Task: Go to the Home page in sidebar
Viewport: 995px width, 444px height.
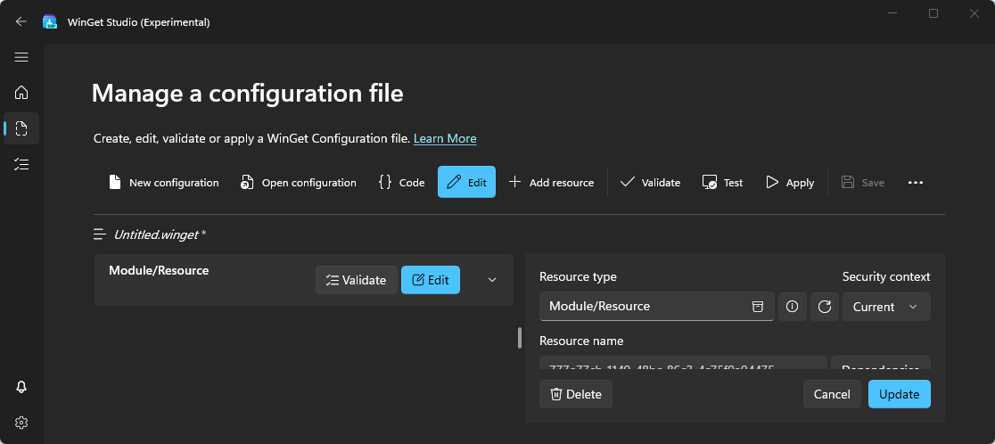Action: click(x=21, y=92)
